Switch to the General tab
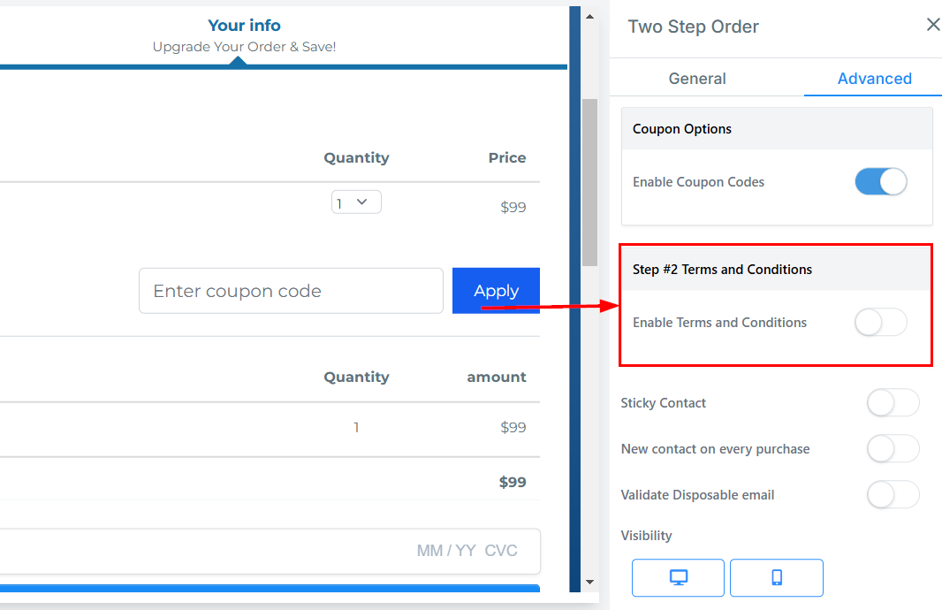The image size is (942, 610). (x=697, y=78)
